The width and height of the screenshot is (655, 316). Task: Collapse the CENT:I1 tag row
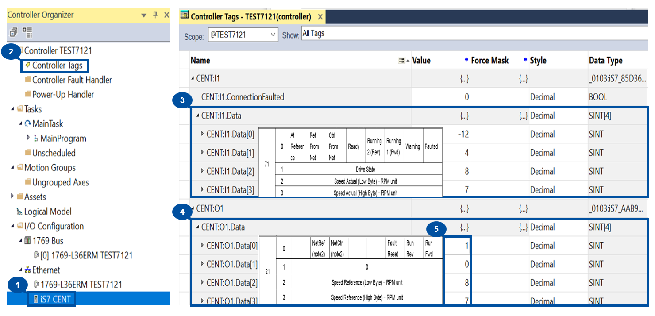(193, 79)
